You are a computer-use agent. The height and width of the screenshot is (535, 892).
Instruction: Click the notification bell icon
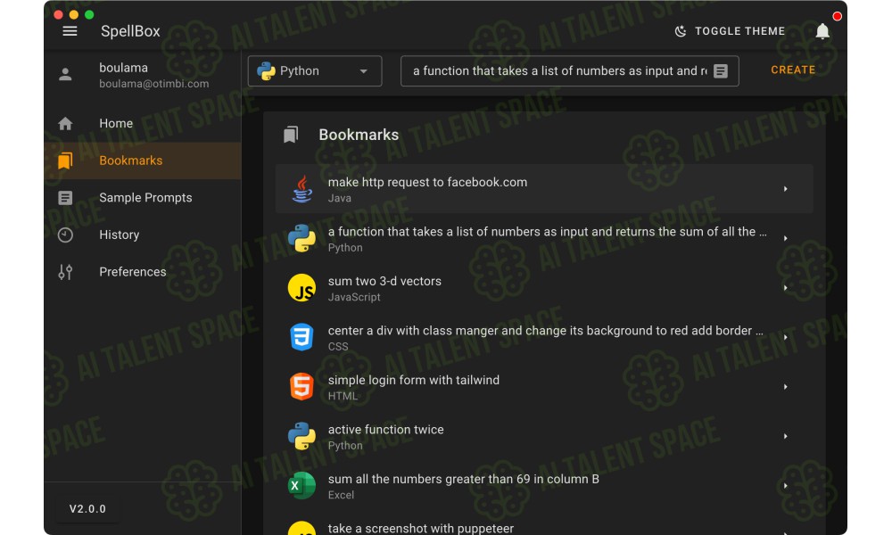pos(822,31)
